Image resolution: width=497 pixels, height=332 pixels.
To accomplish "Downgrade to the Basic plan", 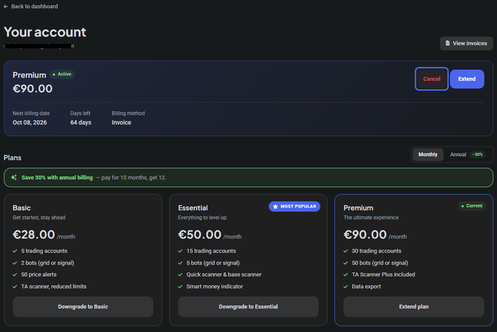I will pyautogui.click(x=83, y=307).
